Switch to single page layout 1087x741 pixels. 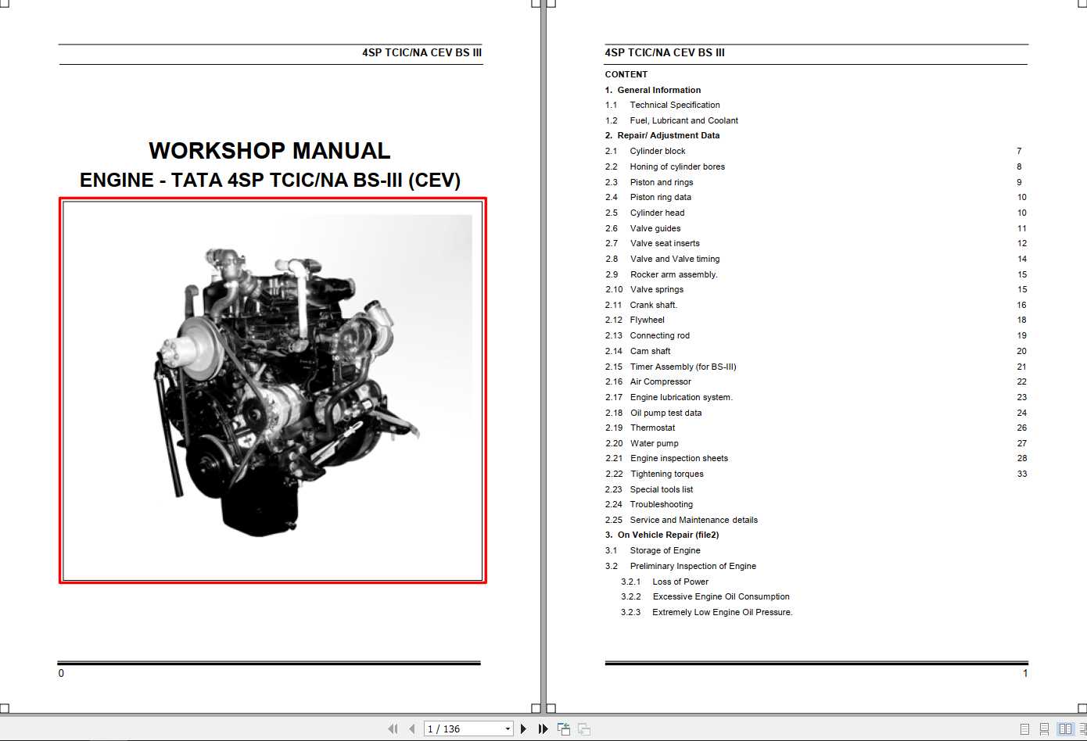(1024, 728)
